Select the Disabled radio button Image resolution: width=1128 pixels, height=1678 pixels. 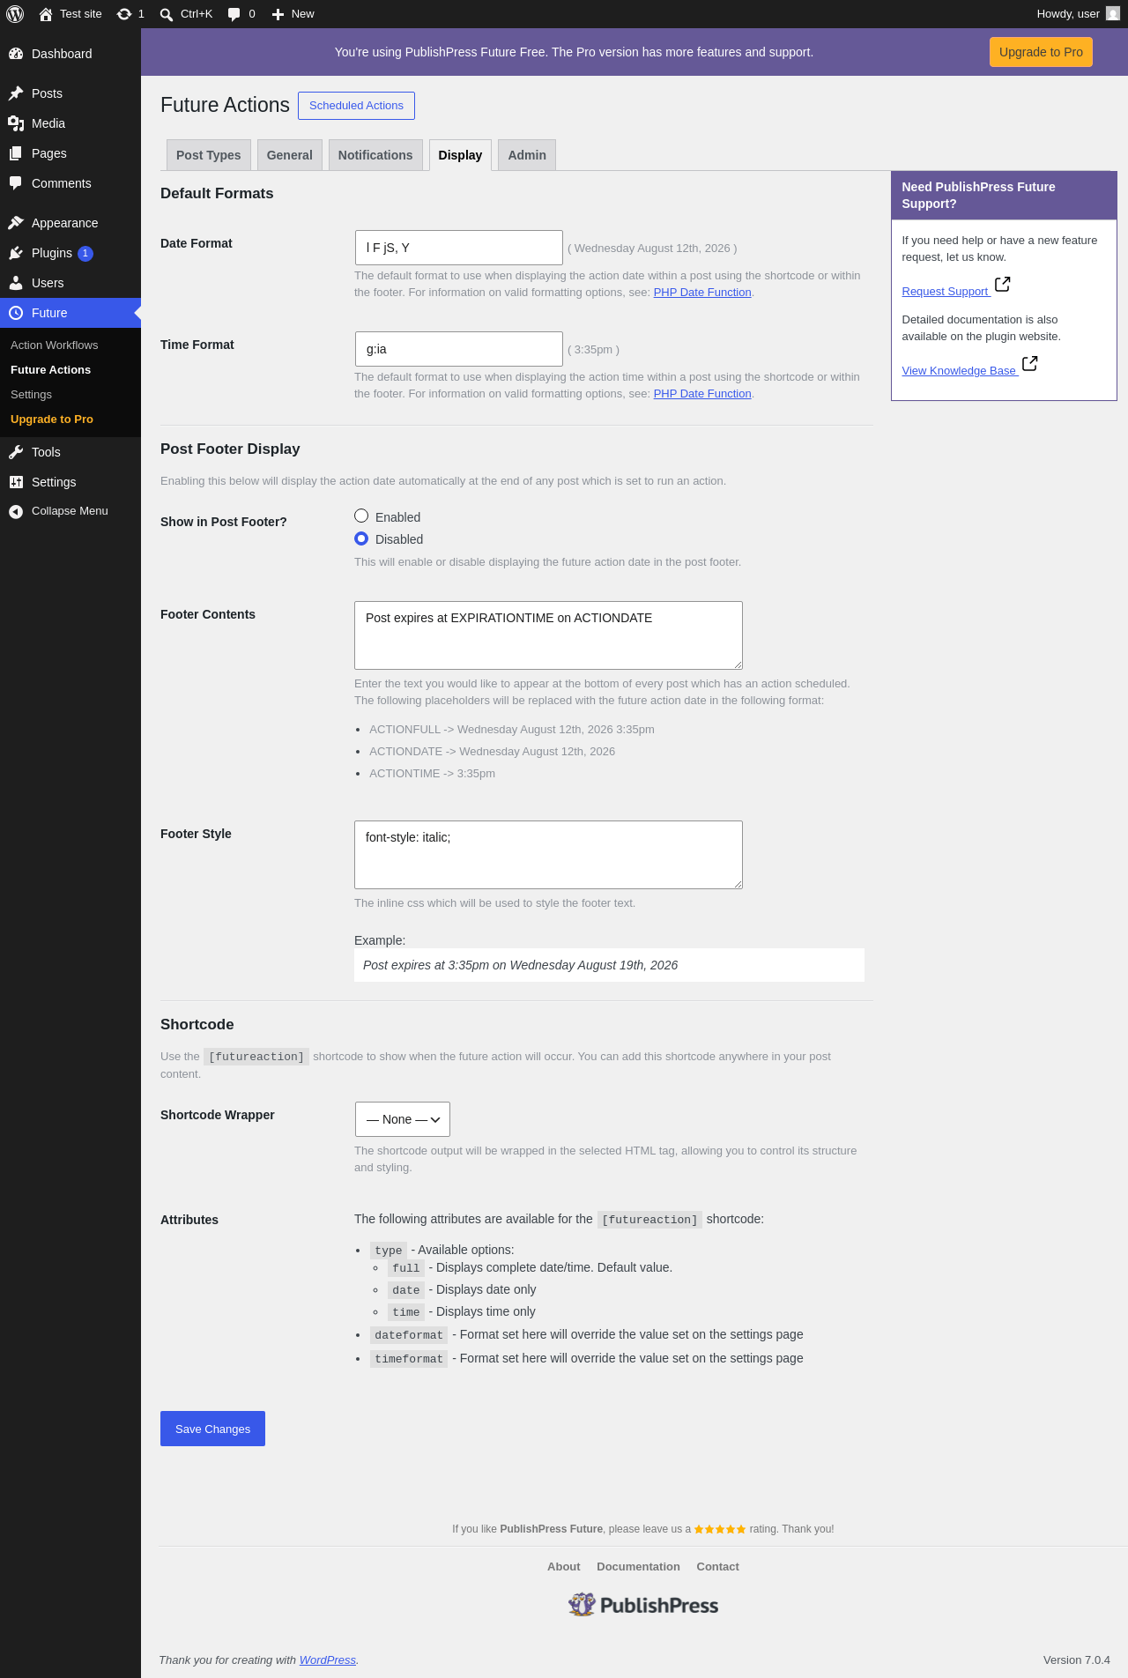pyautogui.click(x=361, y=538)
